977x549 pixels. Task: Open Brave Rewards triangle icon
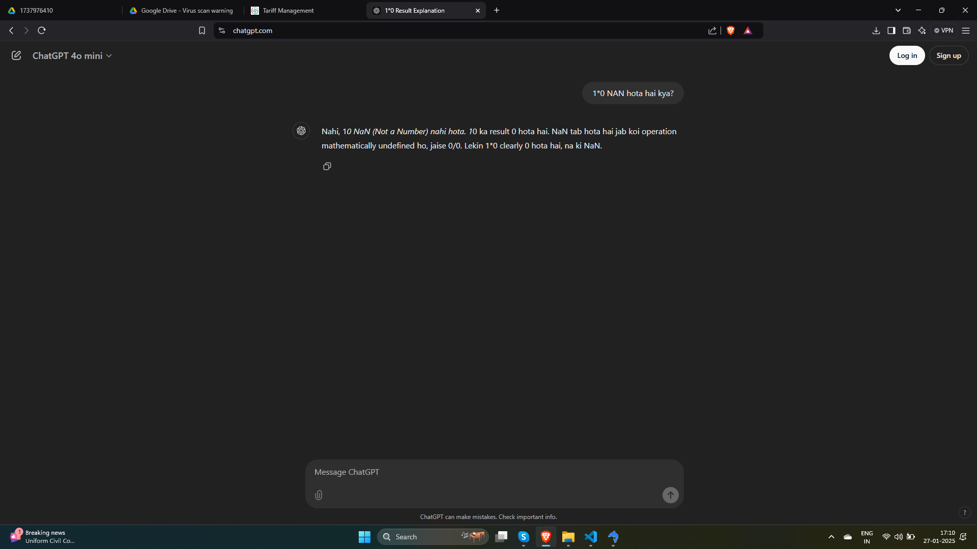coord(748,30)
